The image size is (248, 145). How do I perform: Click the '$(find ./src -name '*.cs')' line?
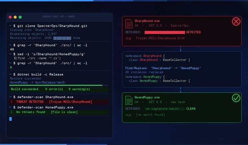pyautogui.click(x=37, y=58)
